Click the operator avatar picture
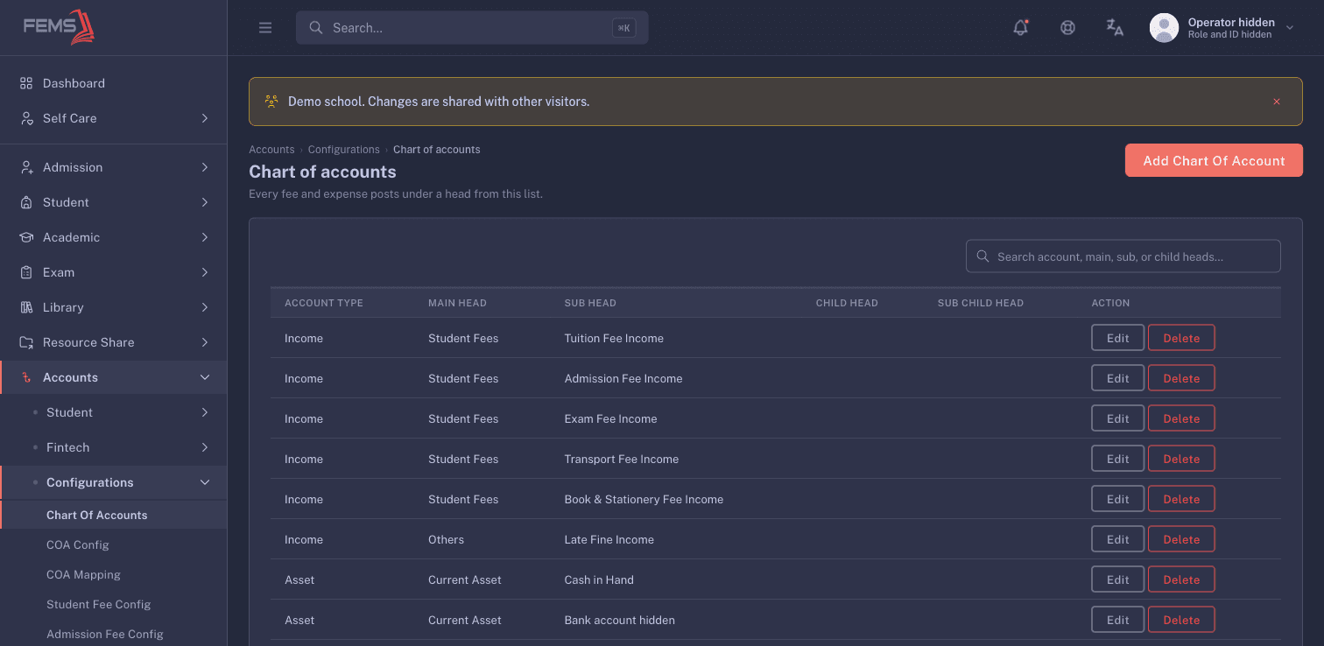Viewport: 1324px width, 646px height. [x=1164, y=28]
